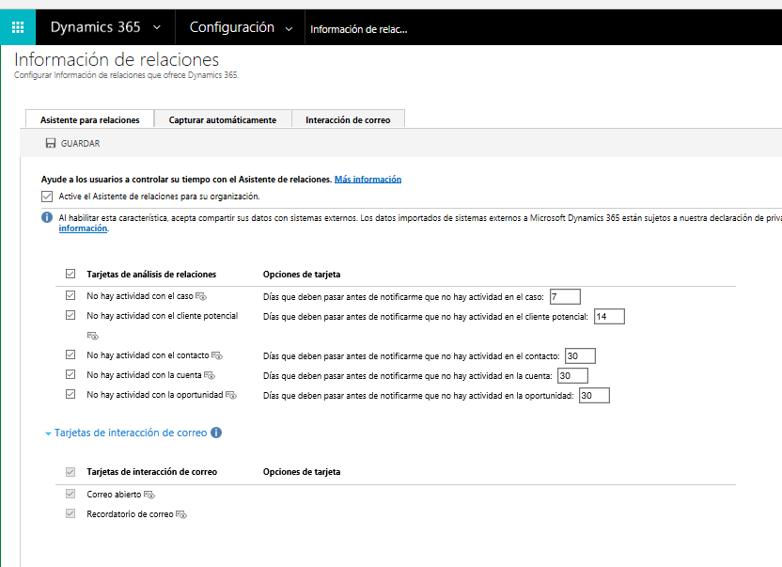Switch to the Capturar automáticamente tab
The height and width of the screenshot is (567, 782).
223,119
